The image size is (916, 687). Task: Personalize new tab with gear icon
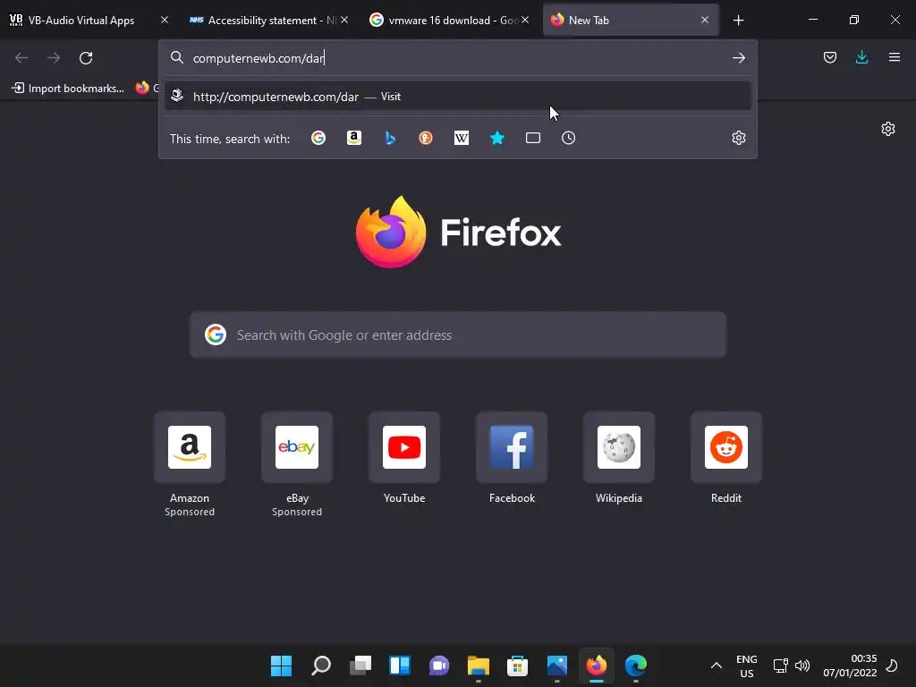click(x=888, y=129)
